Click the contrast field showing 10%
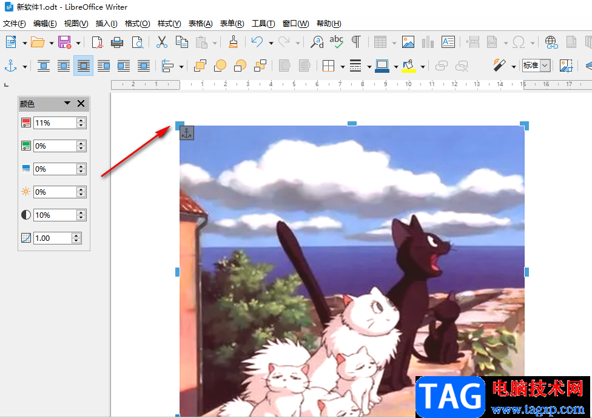Viewport: 592px width, 418px height. pyautogui.click(x=55, y=215)
